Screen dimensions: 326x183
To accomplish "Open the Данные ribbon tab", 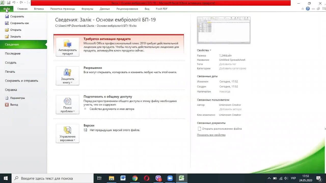I will tap(105, 9).
